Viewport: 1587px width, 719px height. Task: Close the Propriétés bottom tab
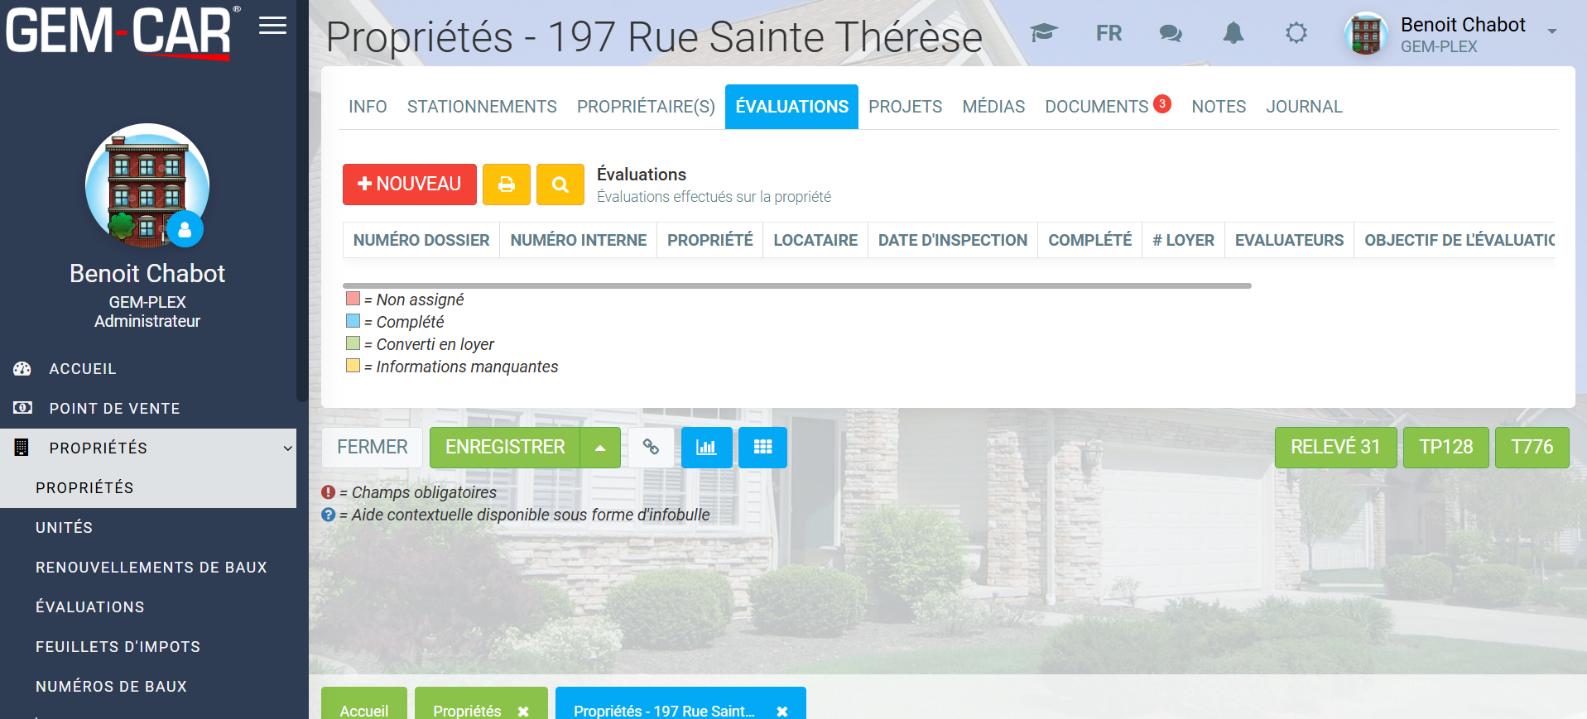pos(523,712)
